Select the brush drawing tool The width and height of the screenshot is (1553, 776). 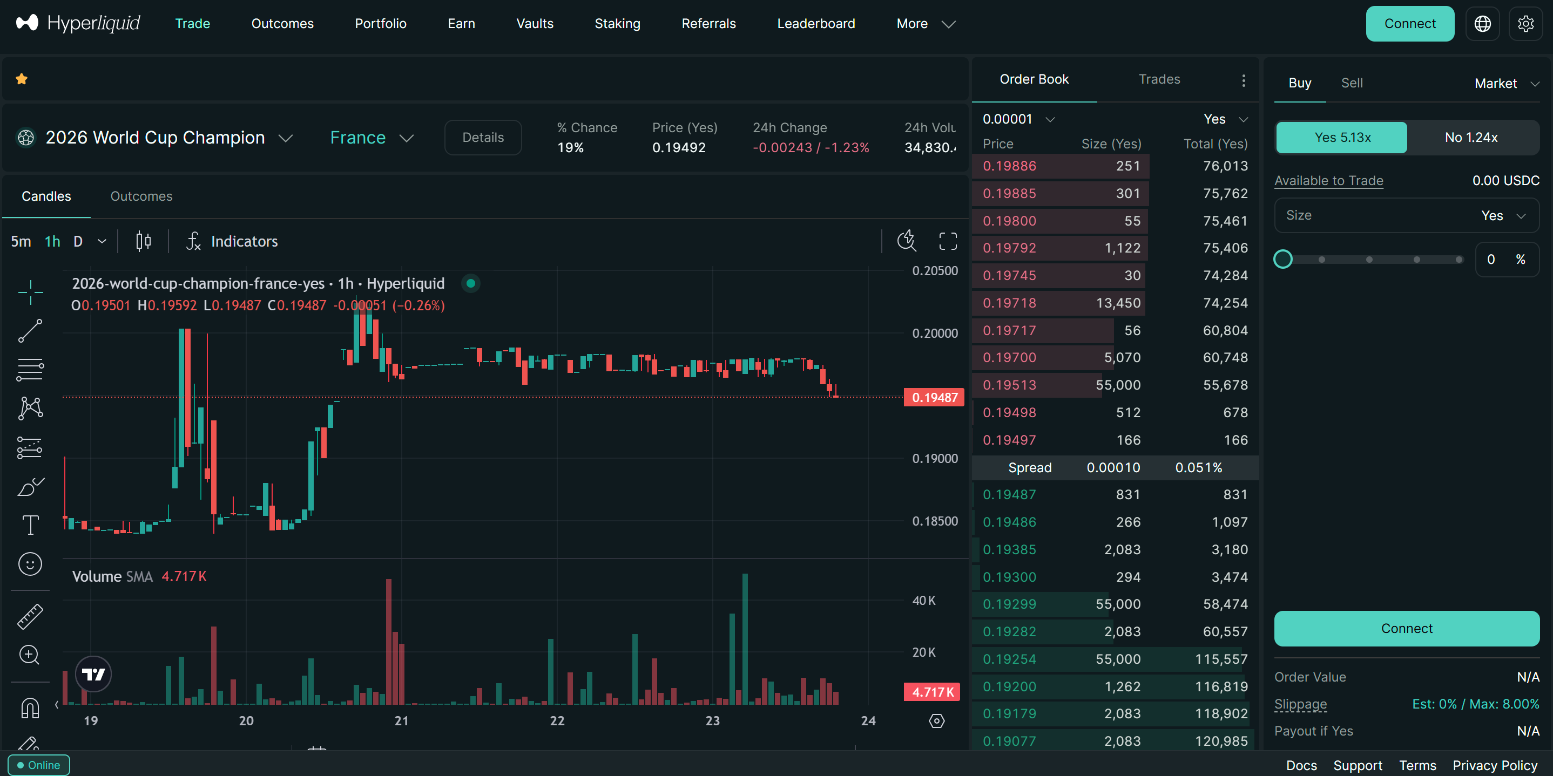[30, 486]
